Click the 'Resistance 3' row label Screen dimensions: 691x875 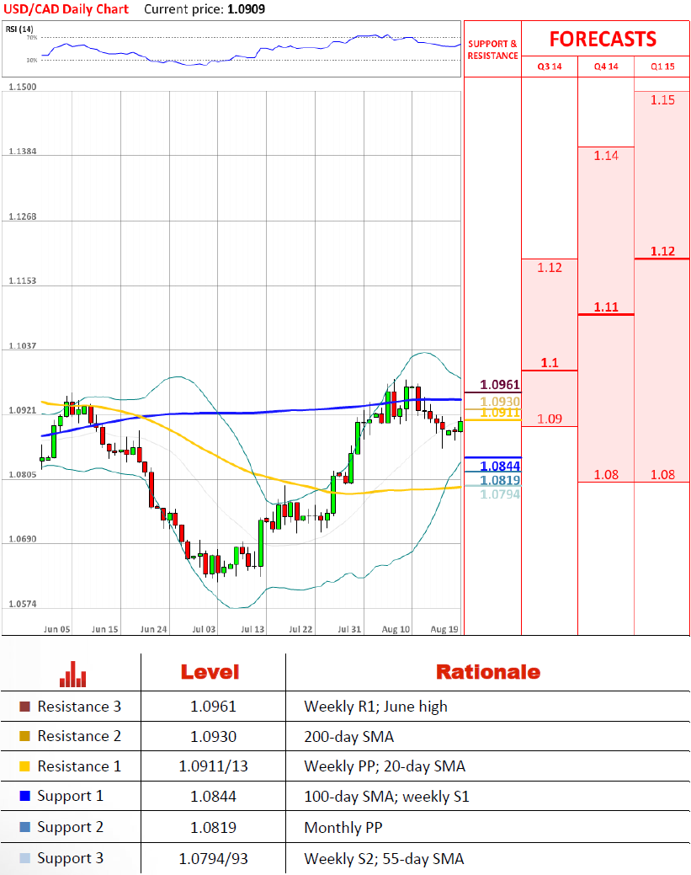78,707
